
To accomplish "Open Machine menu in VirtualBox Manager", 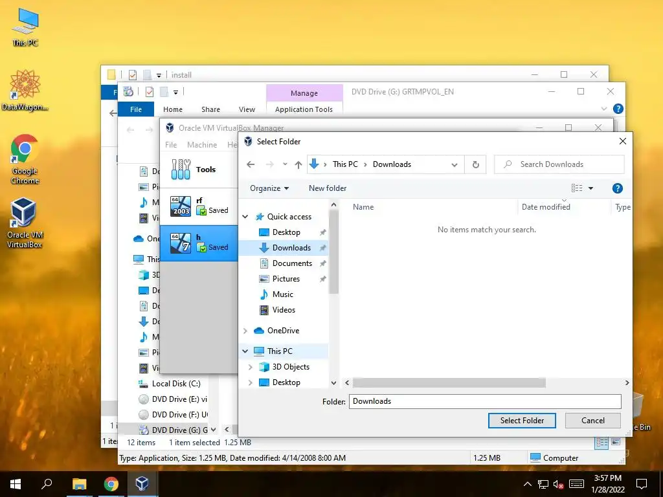I will click(202, 145).
